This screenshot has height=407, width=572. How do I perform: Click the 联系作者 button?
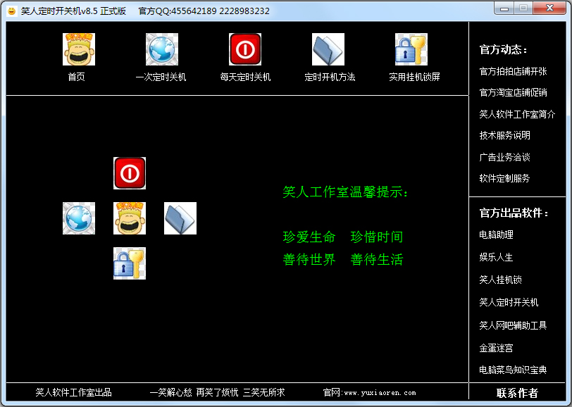pos(517,393)
